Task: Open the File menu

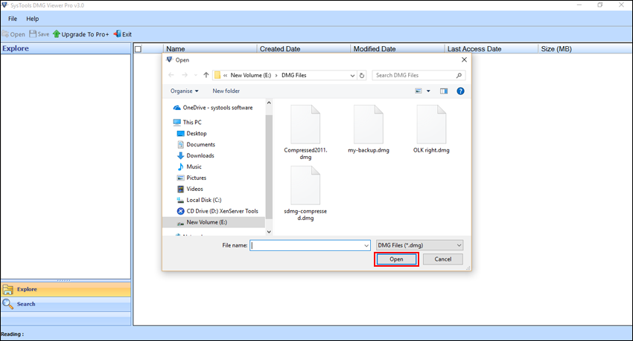Action: coord(13,19)
